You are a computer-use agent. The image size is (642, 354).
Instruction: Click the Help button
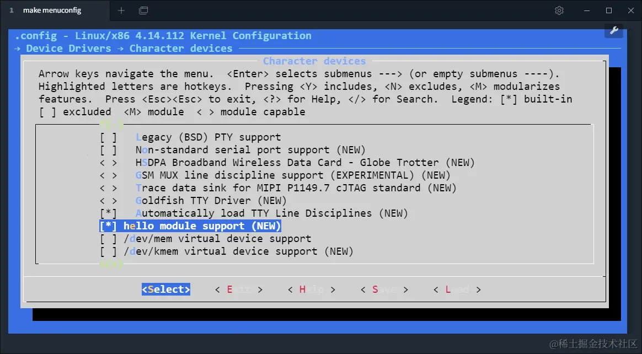312,289
